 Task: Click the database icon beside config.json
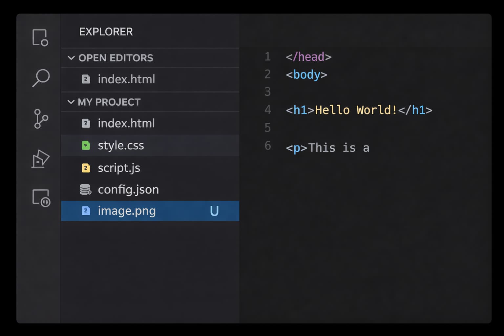point(86,189)
